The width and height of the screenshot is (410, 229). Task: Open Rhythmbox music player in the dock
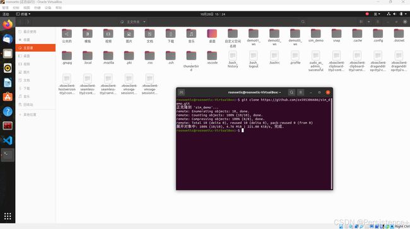coord(8,68)
